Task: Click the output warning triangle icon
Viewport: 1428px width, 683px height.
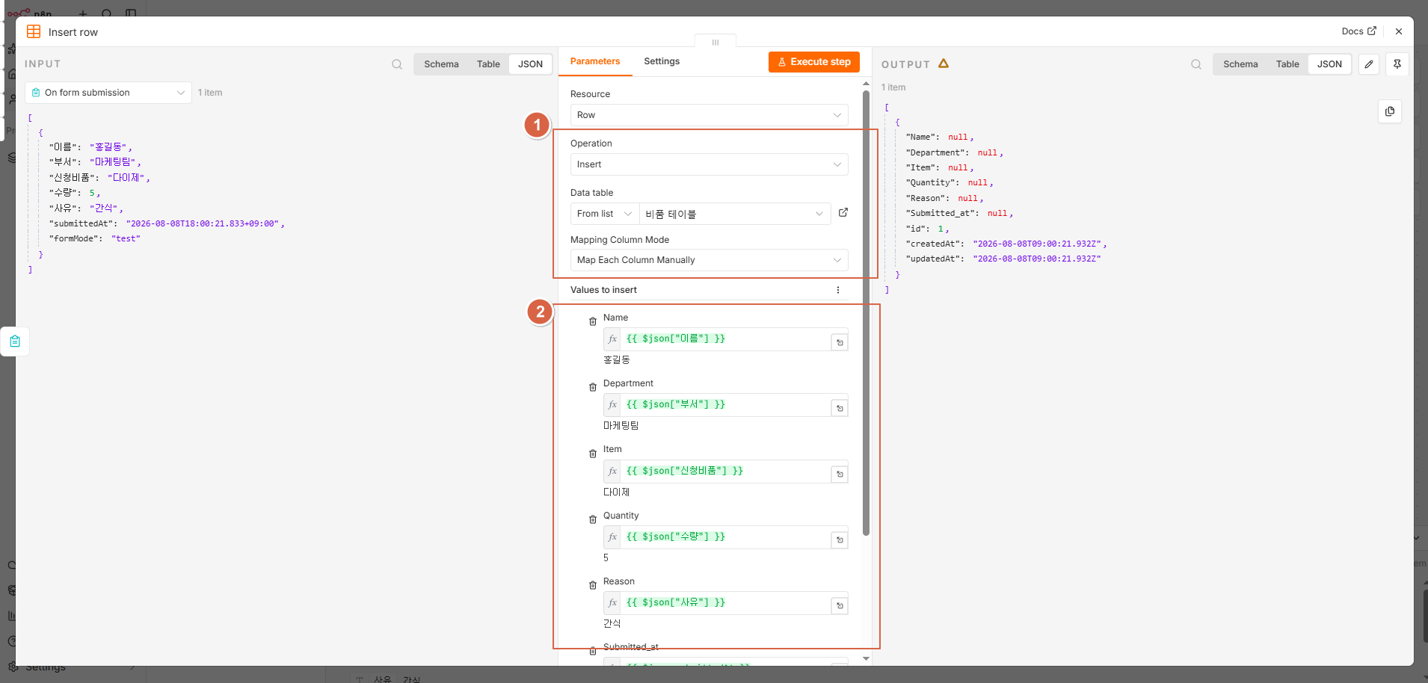Action: coord(944,64)
